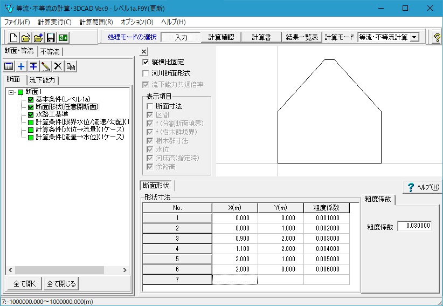443x306 pixels.
Task: Enable 断面寸法 display checkbox
Action: (150, 106)
